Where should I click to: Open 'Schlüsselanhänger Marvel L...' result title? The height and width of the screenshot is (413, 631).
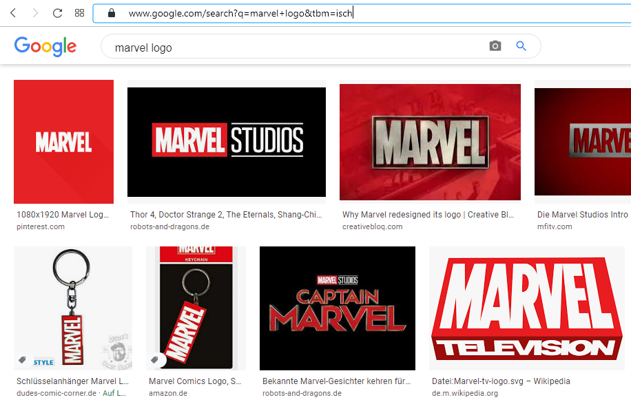click(72, 381)
